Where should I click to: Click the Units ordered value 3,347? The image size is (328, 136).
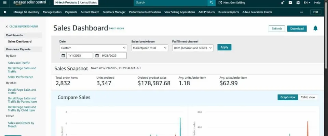[104, 83]
